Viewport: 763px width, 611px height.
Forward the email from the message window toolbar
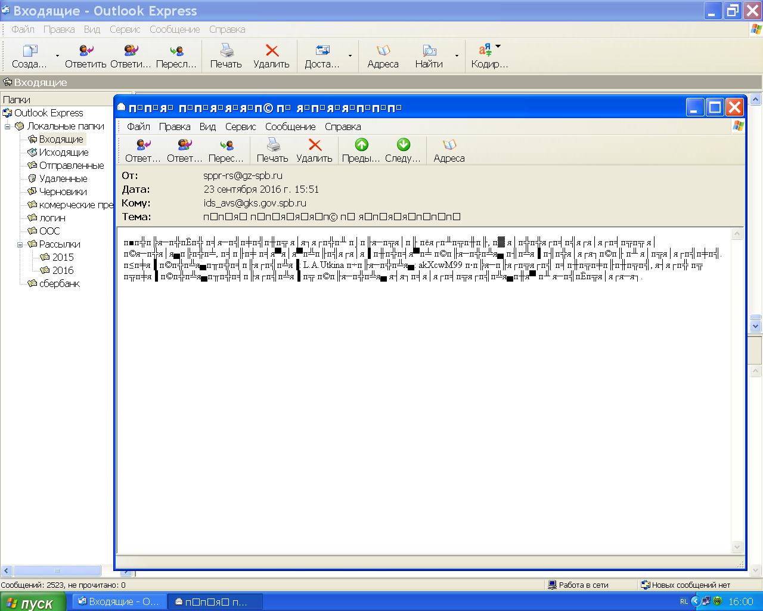pyautogui.click(x=227, y=150)
